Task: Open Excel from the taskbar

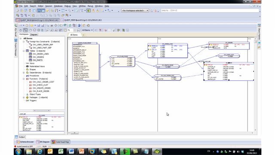Action: click(61, 152)
